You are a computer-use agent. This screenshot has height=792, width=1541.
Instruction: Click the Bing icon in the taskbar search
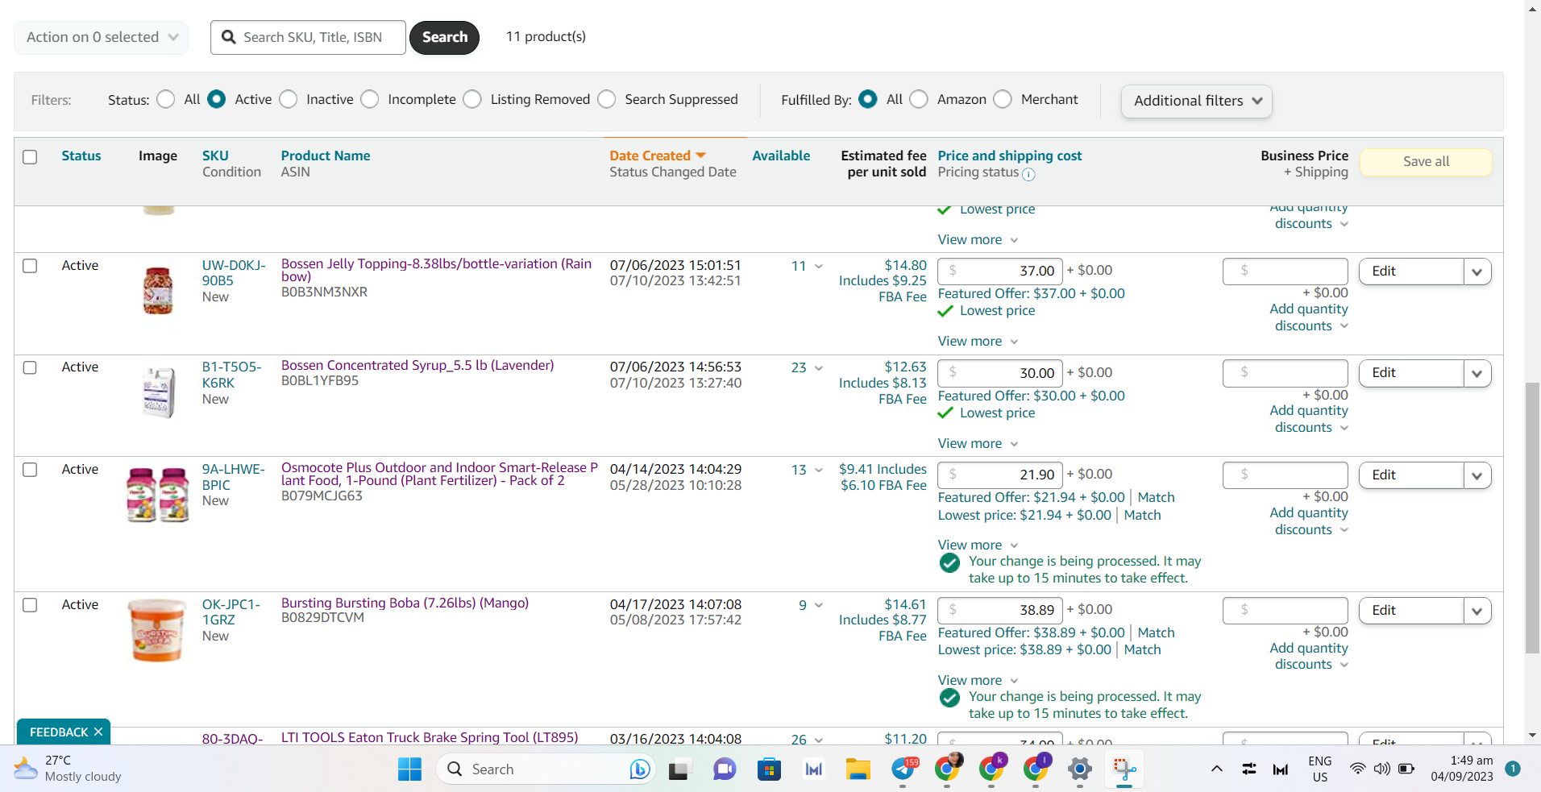[640, 769]
